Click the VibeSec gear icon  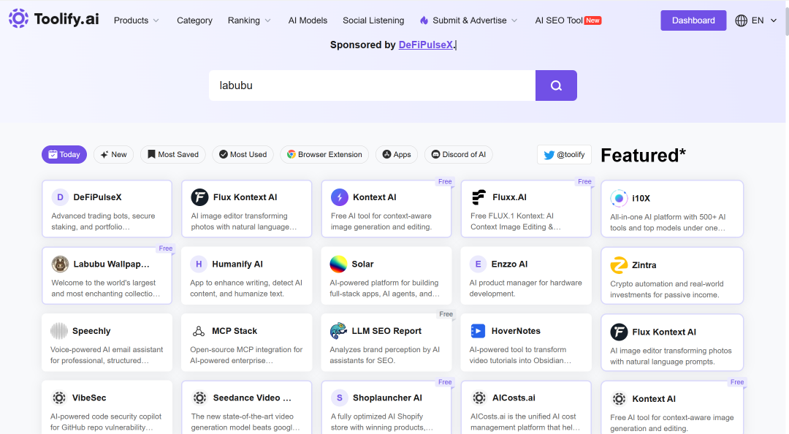(59, 397)
